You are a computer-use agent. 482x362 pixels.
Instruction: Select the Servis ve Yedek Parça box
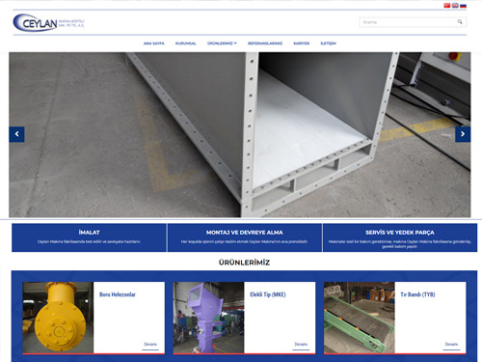click(x=400, y=237)
